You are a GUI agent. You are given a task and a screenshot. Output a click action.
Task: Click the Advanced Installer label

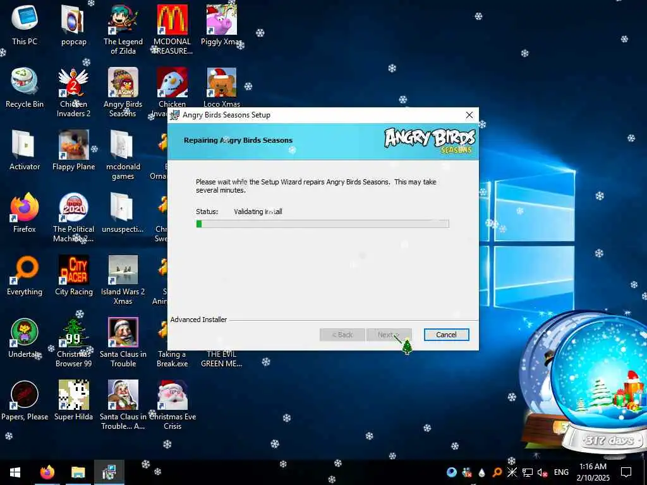pos(198,320)
